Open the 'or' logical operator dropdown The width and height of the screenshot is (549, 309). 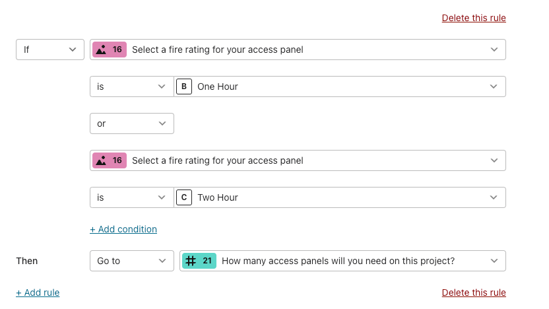(x=132, y=123)
